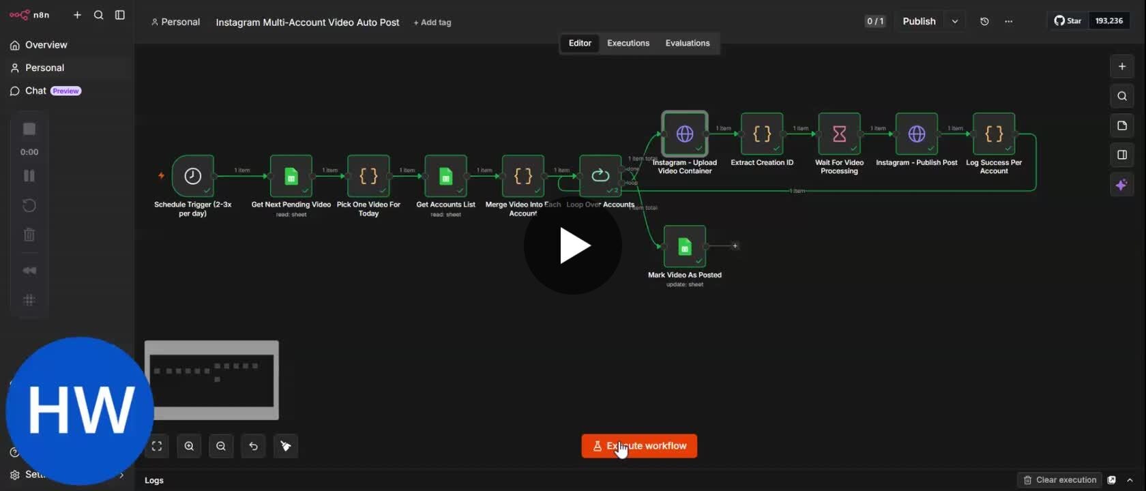The width and height of the screenshot is (1146, 491).
Task: Switch to the Executions tab
Action: click(628, 43)
